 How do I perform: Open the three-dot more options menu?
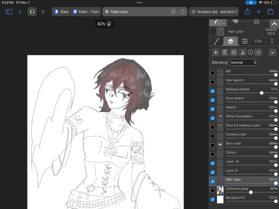[x=272, y=41]
